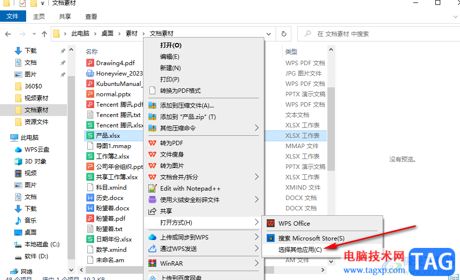Viewport: 460px width, 280px height.
Task: Sort by the 类型 column header
Action: (x=291, y=52)
